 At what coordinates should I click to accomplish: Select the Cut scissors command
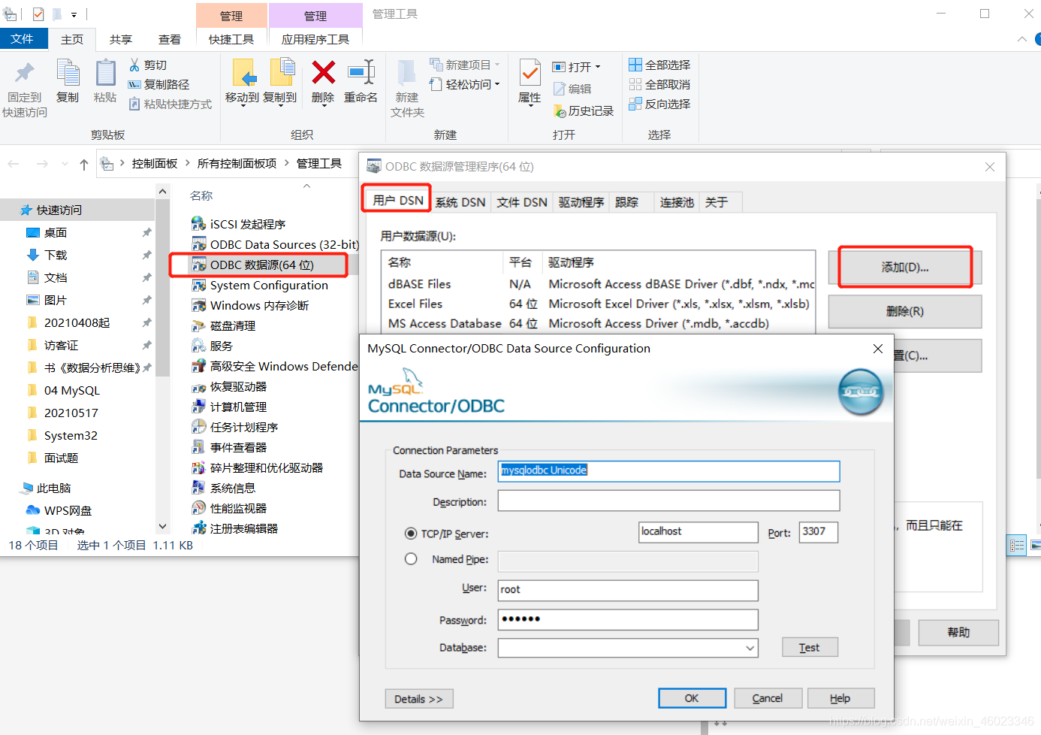pyautogui.click(x=148, y=65)
